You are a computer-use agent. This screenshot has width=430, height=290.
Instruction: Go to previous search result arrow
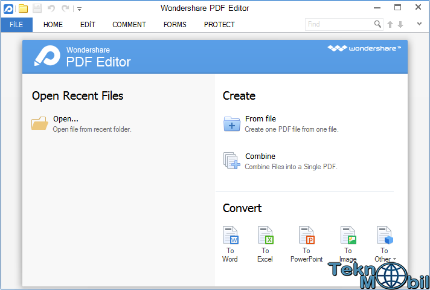click(390, 24)
